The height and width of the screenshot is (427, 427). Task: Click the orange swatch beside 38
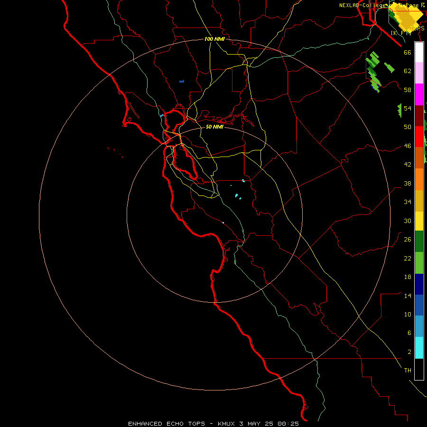click(419, 179)
